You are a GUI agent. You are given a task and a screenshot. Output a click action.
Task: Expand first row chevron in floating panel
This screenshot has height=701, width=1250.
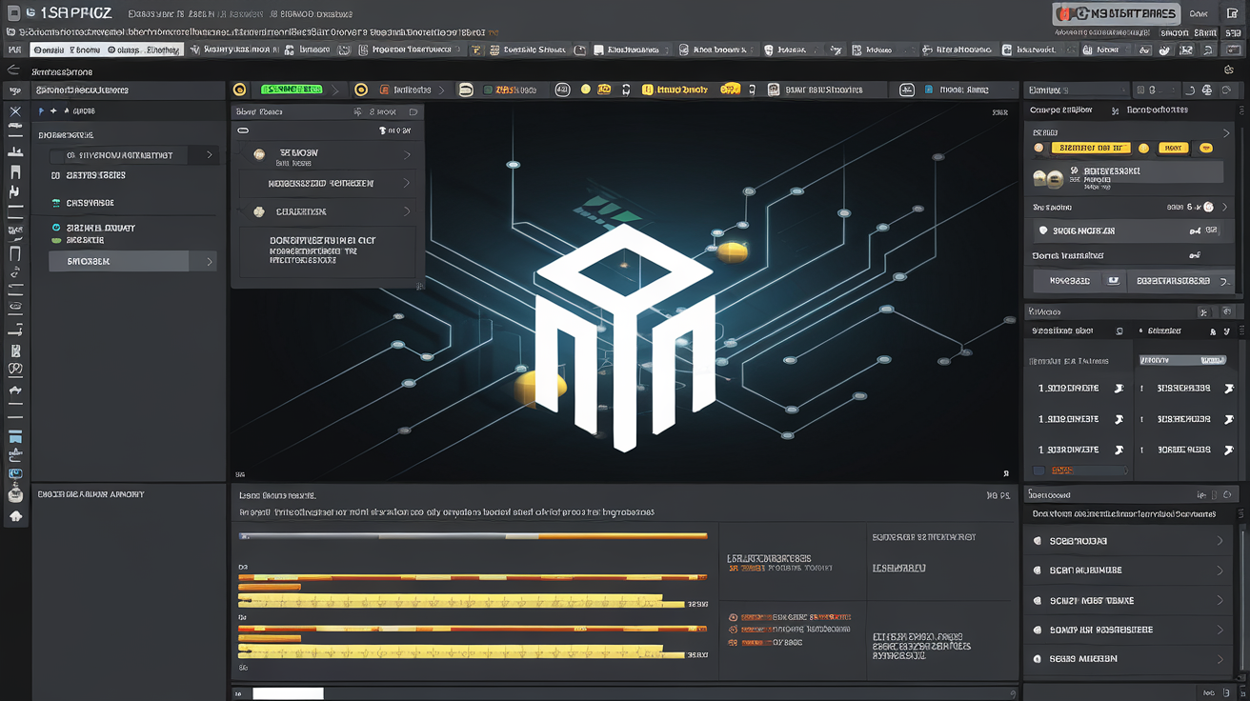click(408, 154)
